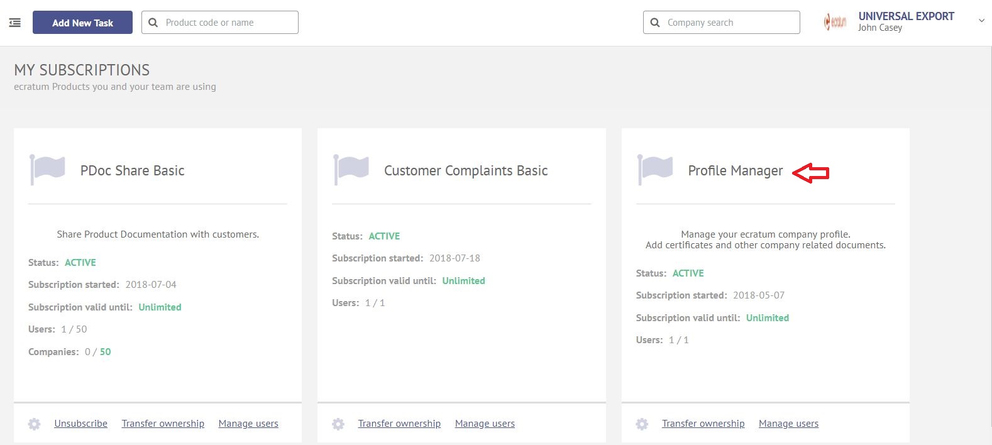This screenshot has width=992, height=445.
Task: Click Transfer ownership for Customer Complaints Basic
Action: coord(399,424)
